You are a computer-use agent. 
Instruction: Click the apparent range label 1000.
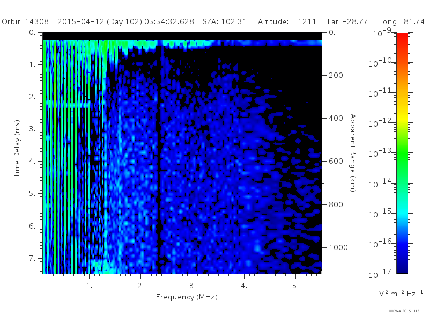(339, 247)
